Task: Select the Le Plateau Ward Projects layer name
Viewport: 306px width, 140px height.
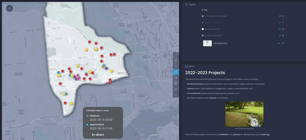Action: click(215, 16)
